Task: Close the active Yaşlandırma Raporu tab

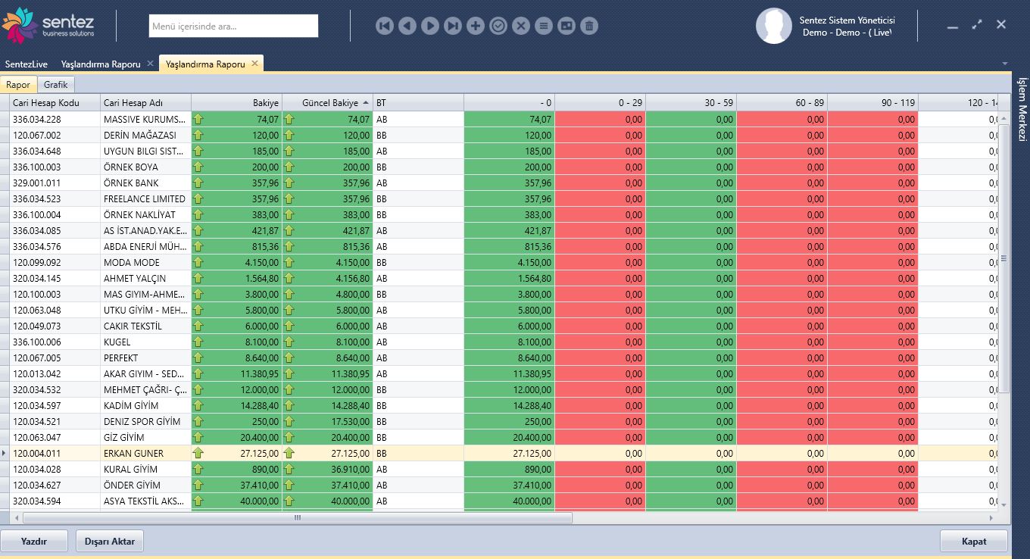Action: (255, 64)
